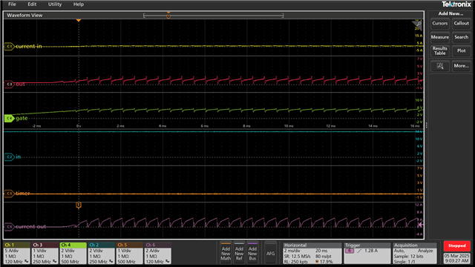Click the trigger level arrow on right edge

click(x=420, y=225)
